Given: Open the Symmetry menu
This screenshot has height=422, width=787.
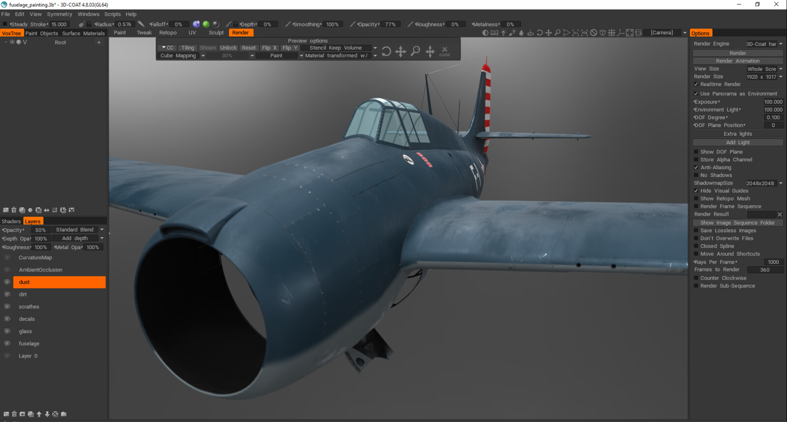Looking at the screenshot, I should point(60,14).
